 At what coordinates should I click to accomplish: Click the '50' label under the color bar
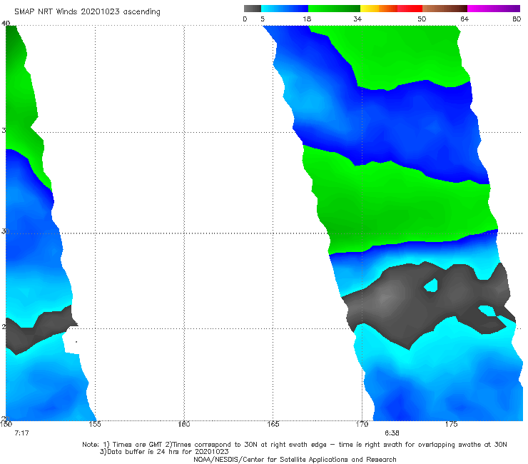(422, 19)
